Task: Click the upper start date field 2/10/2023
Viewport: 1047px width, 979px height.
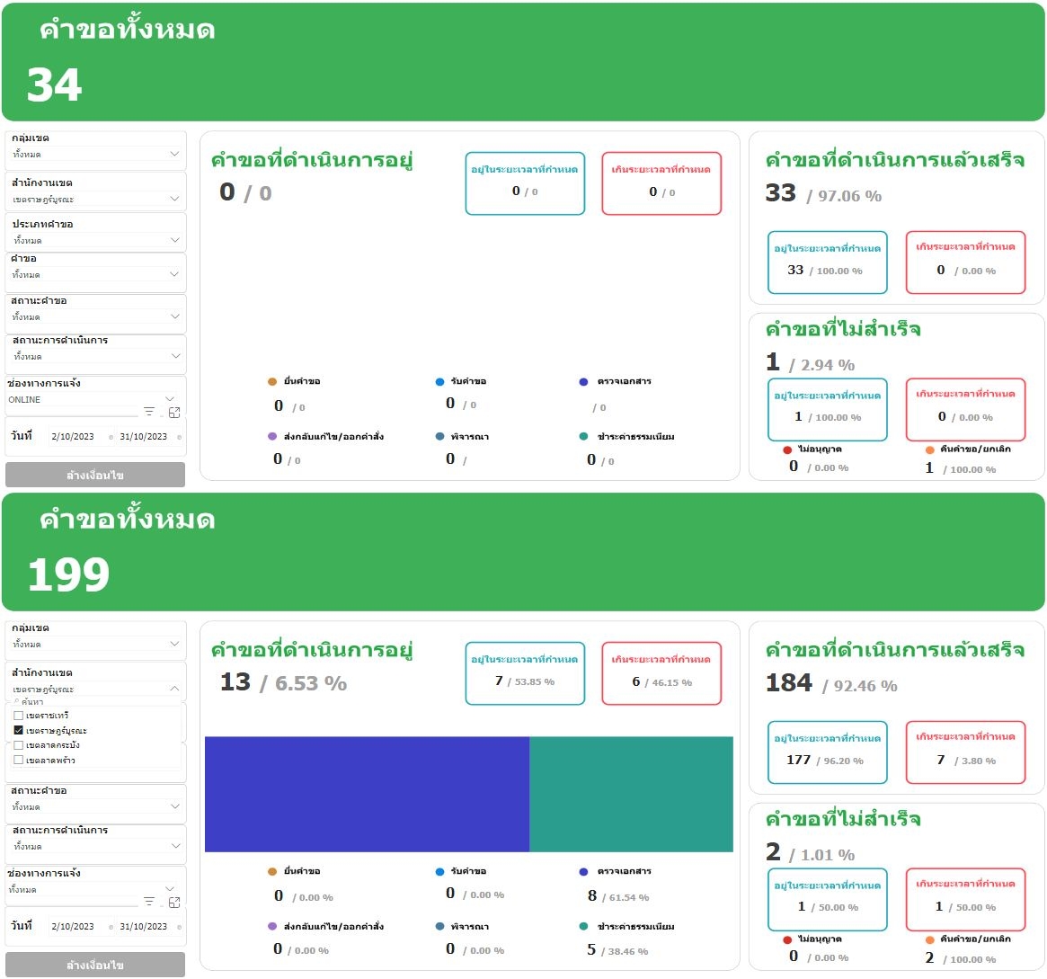Action: pyautogui.click(x=73, y=437)
